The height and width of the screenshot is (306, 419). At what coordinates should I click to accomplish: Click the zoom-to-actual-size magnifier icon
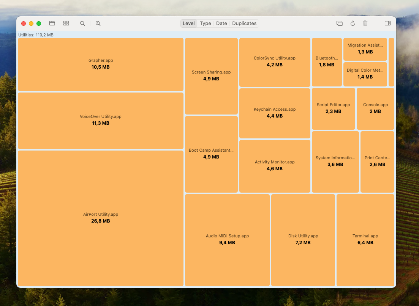tap(98, 24)
